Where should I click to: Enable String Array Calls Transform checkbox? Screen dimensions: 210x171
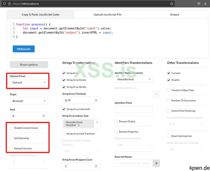(64, 133)
